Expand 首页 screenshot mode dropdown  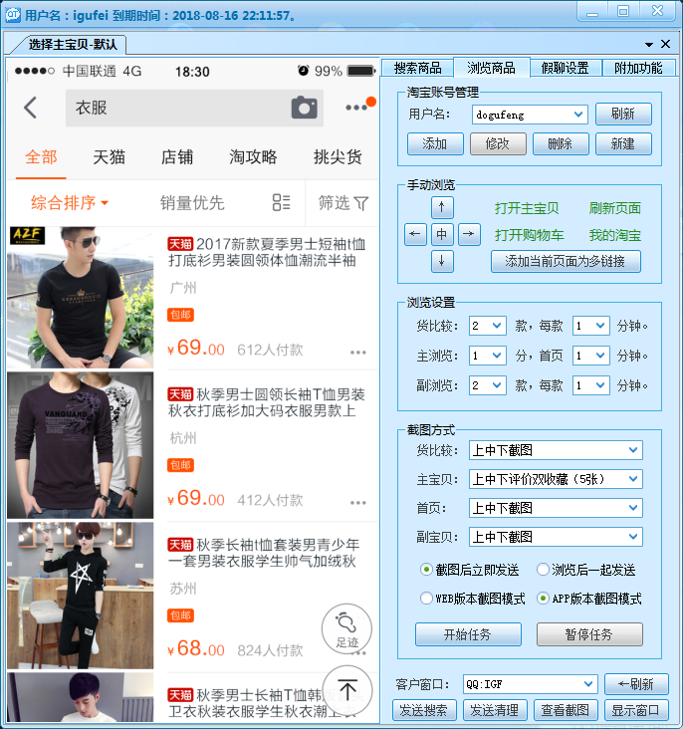pyautogui.click(x=633, y=508)
